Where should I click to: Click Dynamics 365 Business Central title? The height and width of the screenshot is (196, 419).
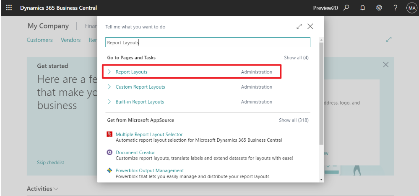point(59,8)
